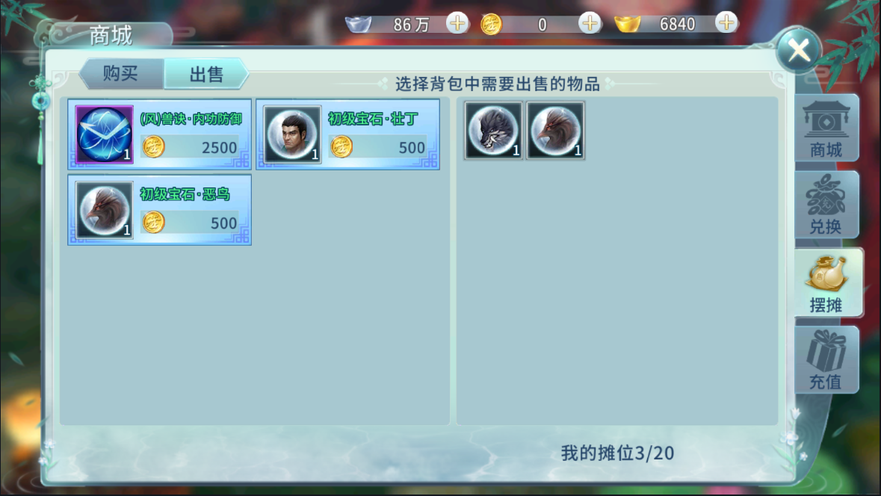Click the 恶鸟 bird gem icon in listing
The height and width of the screenshot is (496, 881).
105,210
